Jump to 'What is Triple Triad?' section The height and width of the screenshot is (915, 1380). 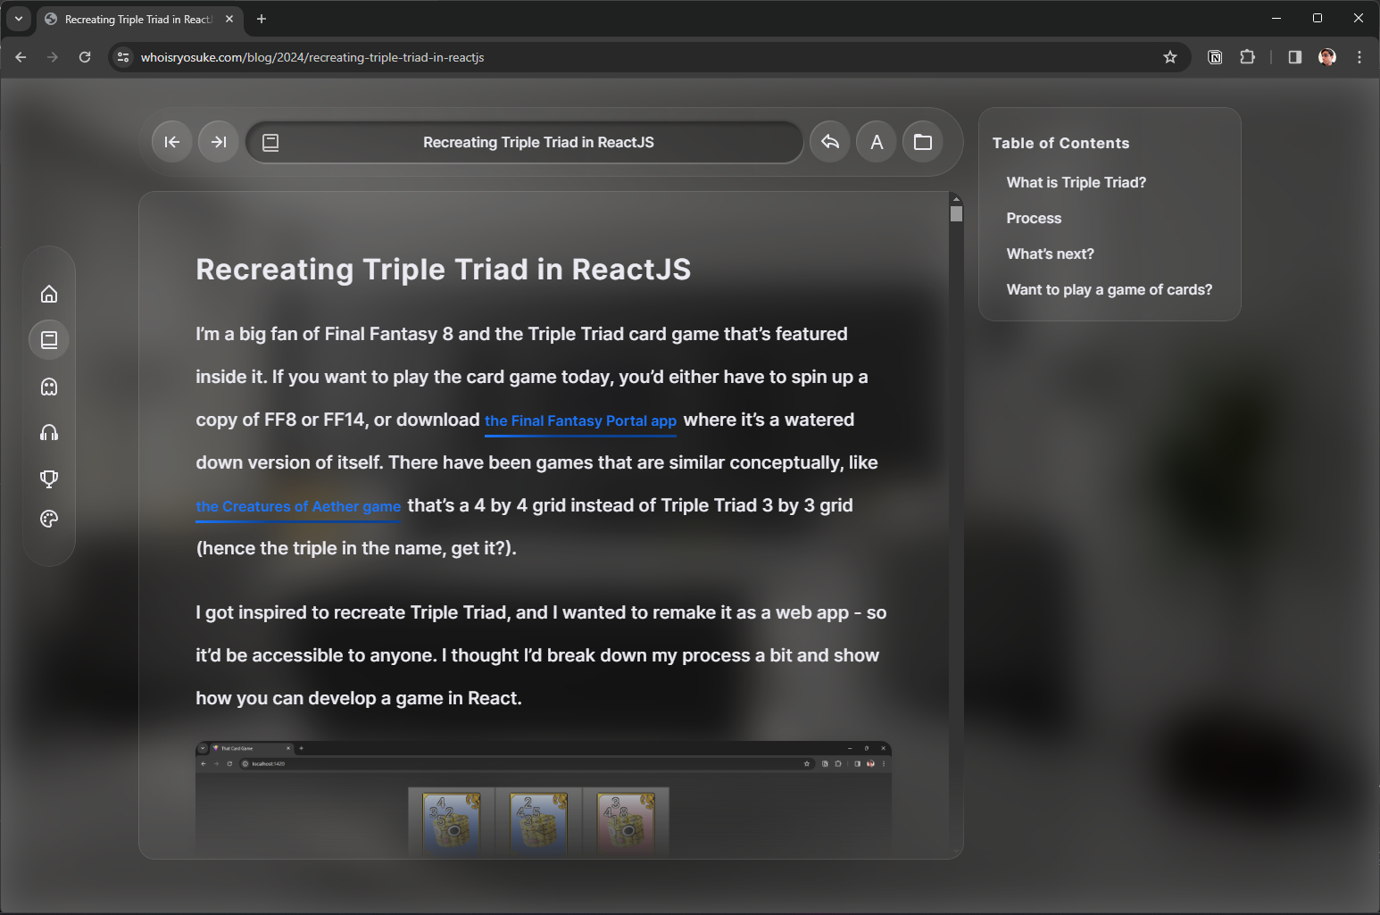(1076, 182)
